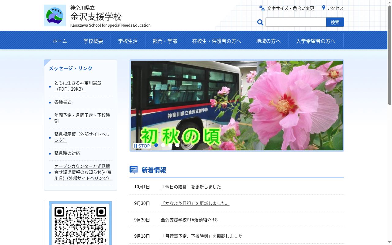
Task: Open the 入学希望者の方へ navigation menu
Action: (x=316, y=41)
